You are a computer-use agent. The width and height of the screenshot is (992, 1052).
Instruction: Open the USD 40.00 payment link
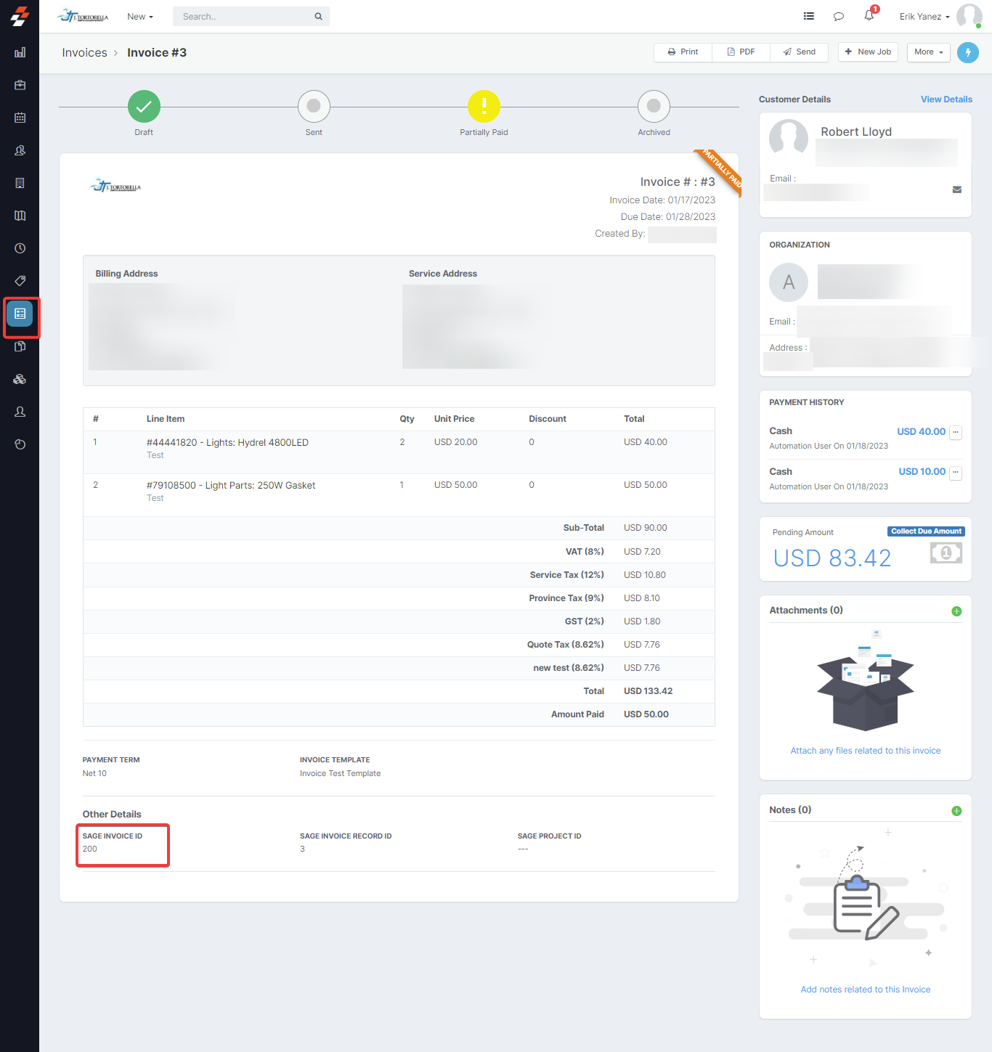[921, 431]
